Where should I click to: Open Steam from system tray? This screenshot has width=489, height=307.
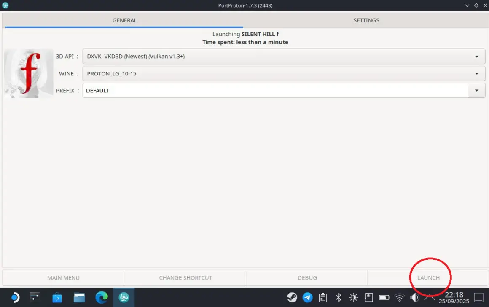coord(292,297)
